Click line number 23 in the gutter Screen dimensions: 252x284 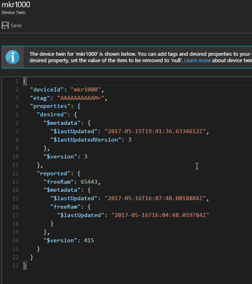[x=16, y=266]
